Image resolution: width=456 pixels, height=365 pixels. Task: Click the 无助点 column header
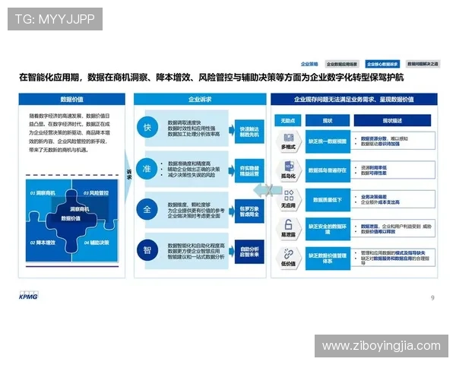(x=288, y=120)
